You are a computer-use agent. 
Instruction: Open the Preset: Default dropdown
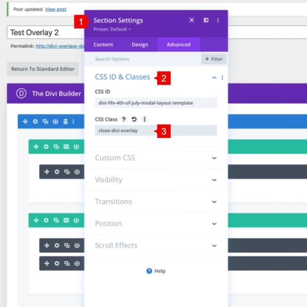click(x=112, y=29)
